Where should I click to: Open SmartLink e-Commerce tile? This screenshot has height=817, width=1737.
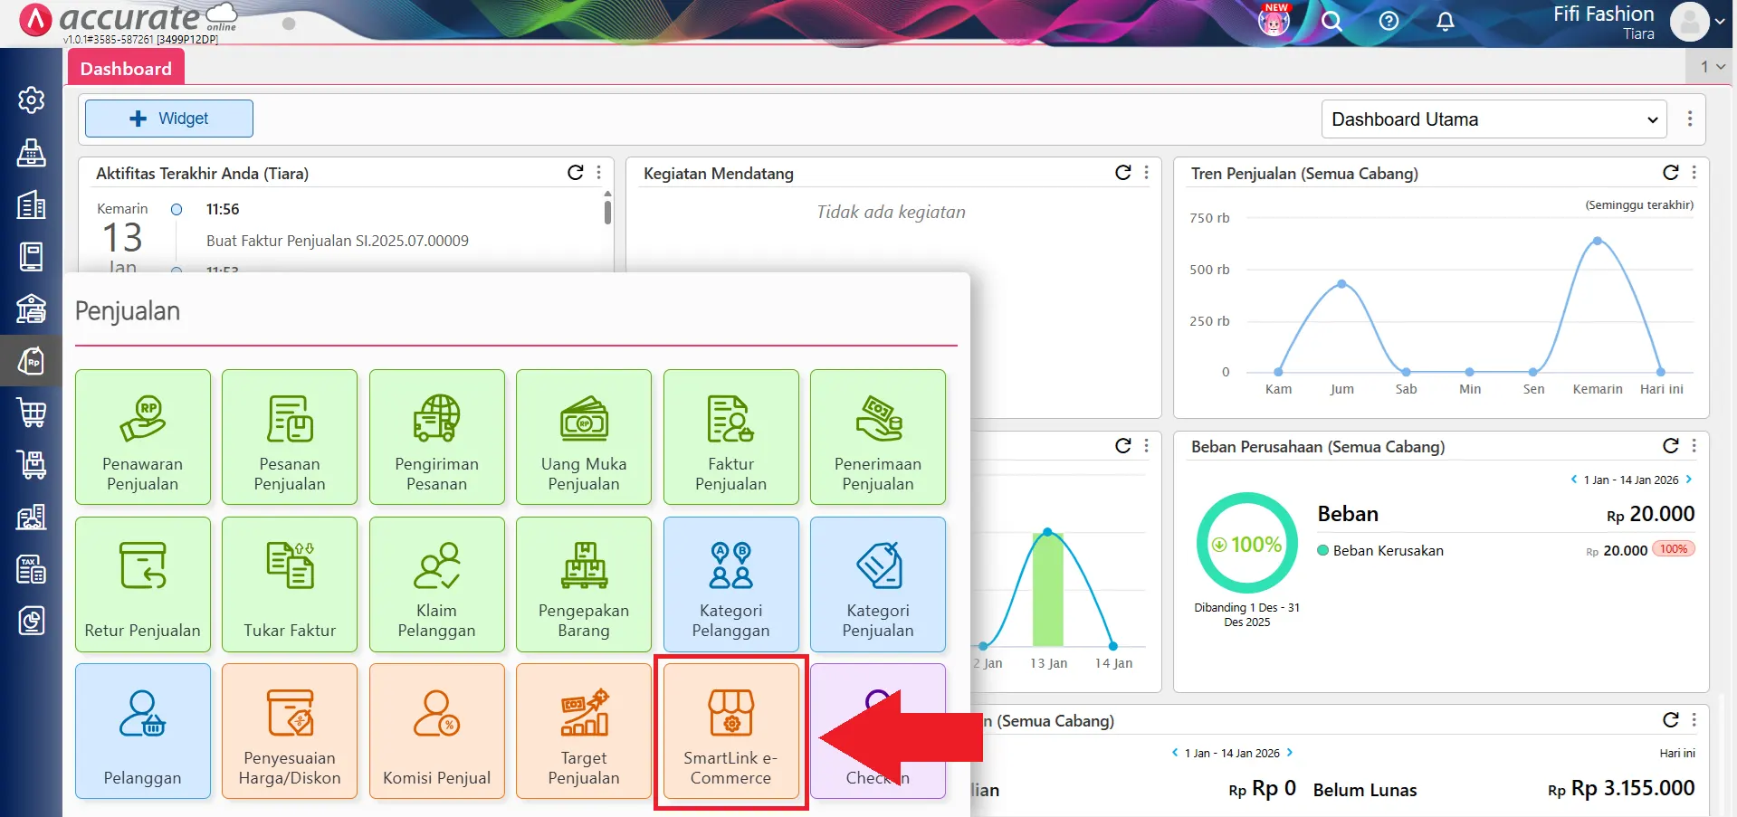pyautogui.click(x=730, y=731)
